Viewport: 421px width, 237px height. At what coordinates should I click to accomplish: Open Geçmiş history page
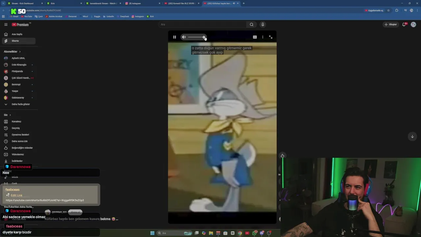[x=18, y=128]
